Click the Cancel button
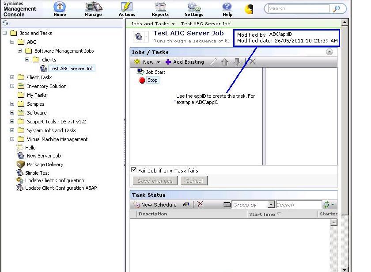 [x=194, y=181]
